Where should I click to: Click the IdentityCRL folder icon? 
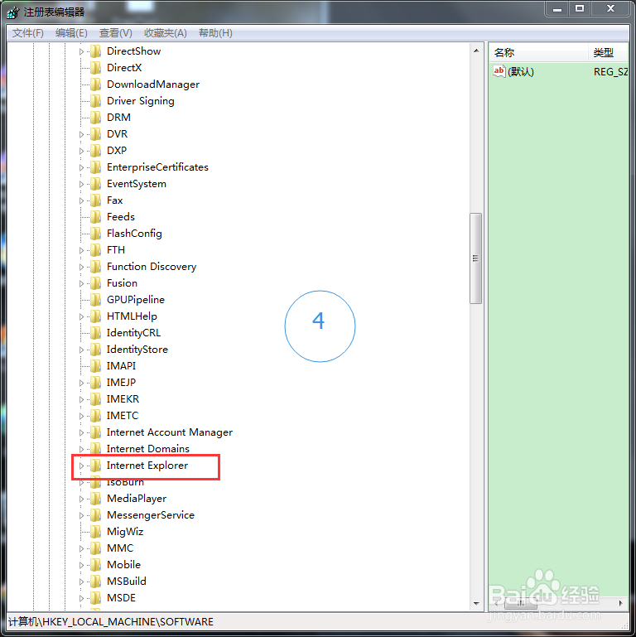coord(95,333)
